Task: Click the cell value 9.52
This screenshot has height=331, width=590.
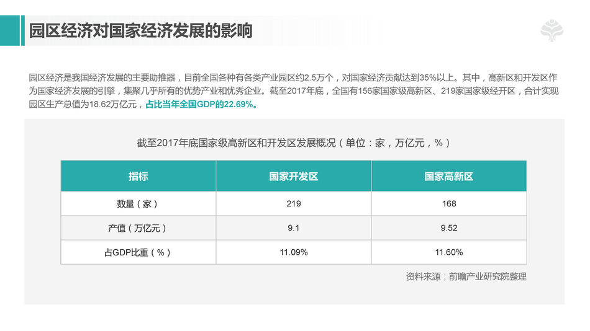Action: click(448, 228)
